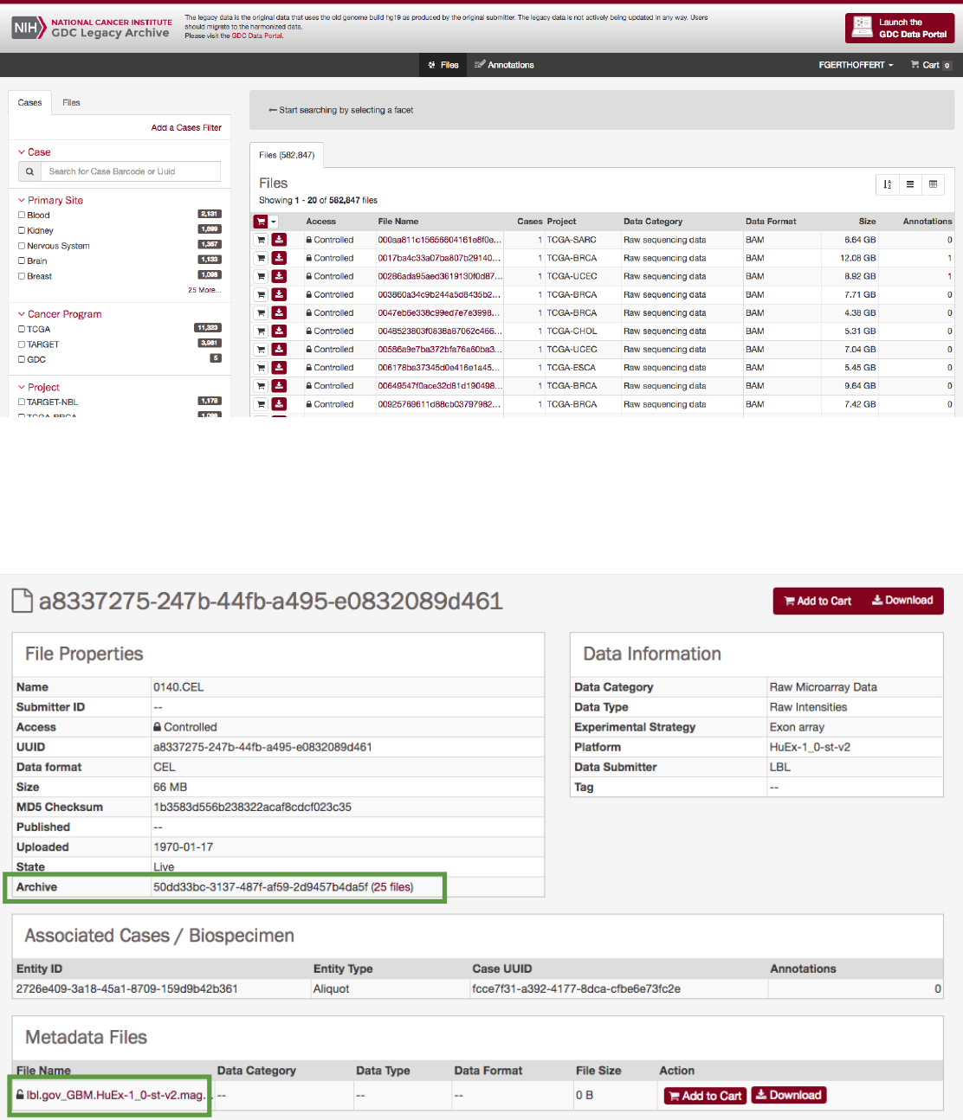Check the TARGET cancer program checkbox
The image size is (963, 1120).
22,344
